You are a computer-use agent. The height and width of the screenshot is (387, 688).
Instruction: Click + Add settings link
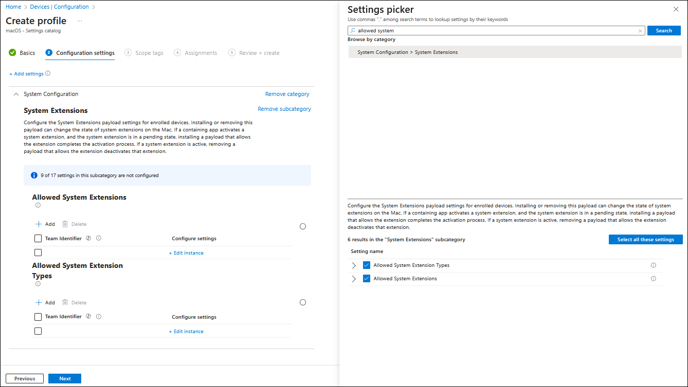tap(26, 74)
